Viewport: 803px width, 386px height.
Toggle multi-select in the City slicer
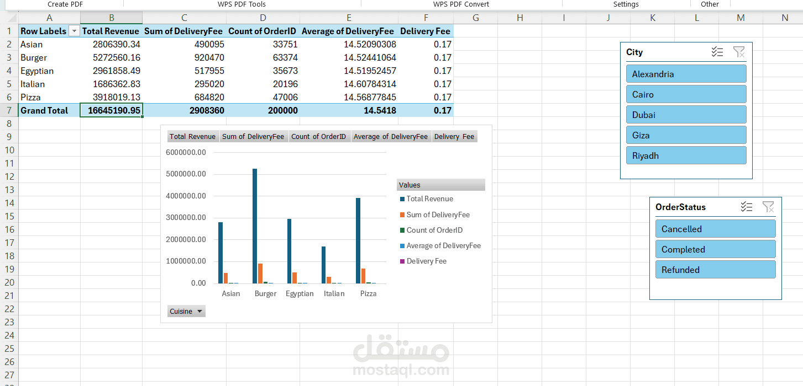point(717,52)
